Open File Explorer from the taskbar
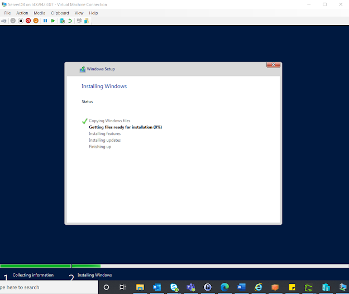Viewport: 349px width, 294px height. pyautogui.click(x=140, y=287)
